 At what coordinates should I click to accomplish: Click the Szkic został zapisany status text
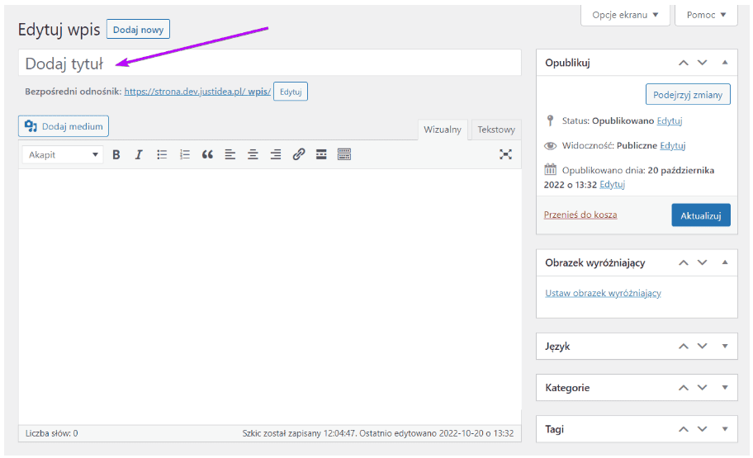[x=378, y=433]
